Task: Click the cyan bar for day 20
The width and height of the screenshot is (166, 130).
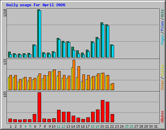Action: [x=103, y=41]
